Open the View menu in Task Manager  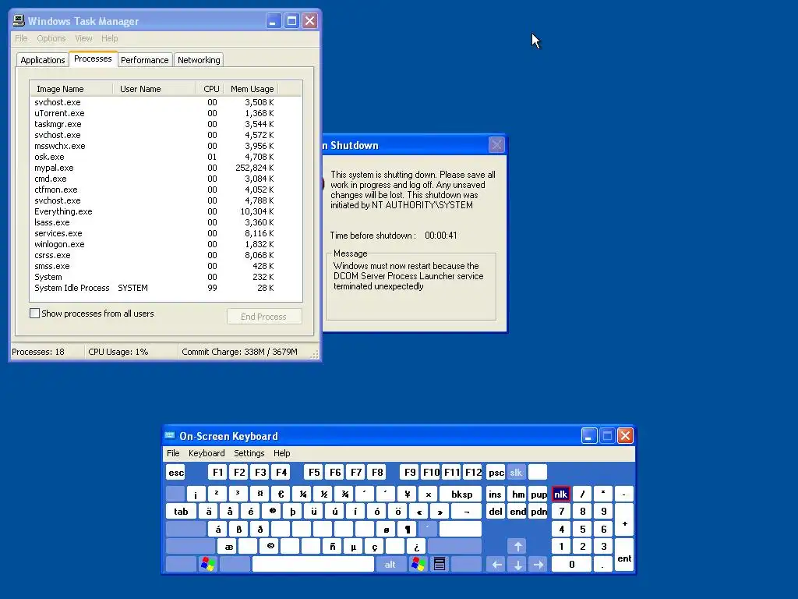pyautogui.click(x=83, y=38)
